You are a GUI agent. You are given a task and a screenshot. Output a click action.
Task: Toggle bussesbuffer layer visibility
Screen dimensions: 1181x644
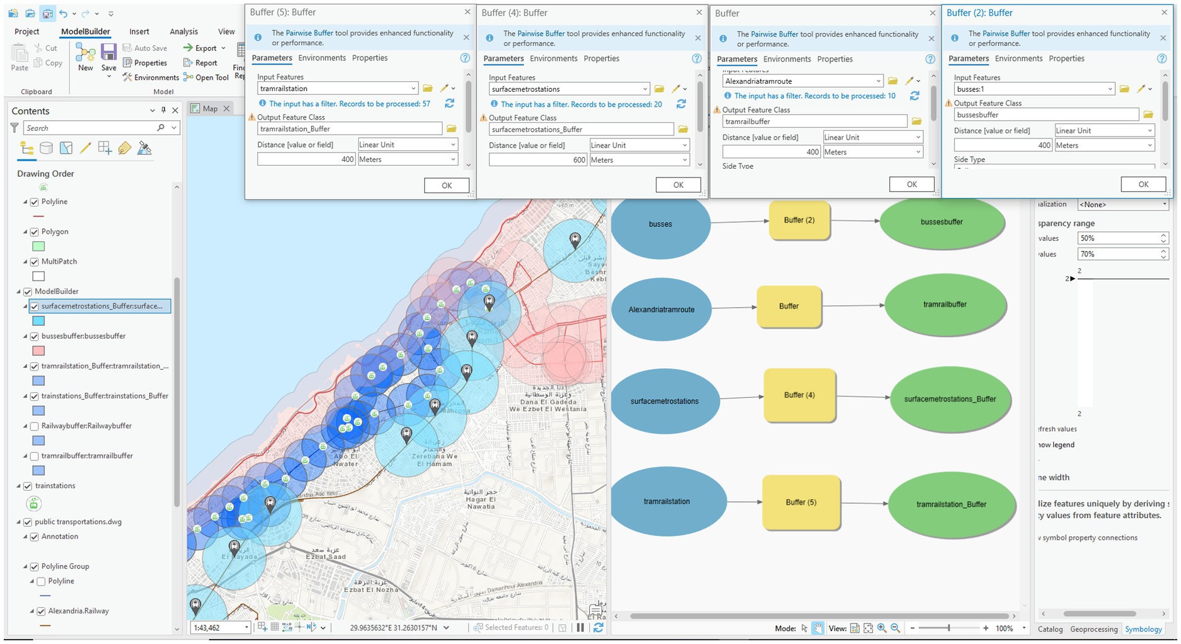[x=35, y=336]
